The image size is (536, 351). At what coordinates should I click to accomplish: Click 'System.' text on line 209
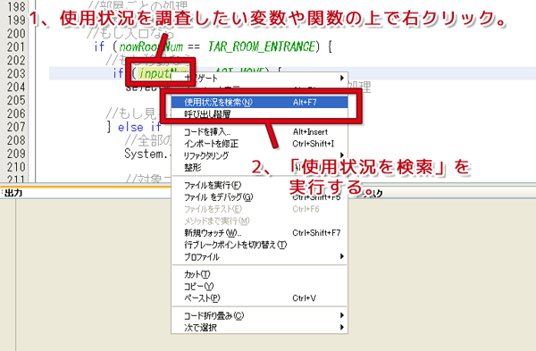click(146, 154)
